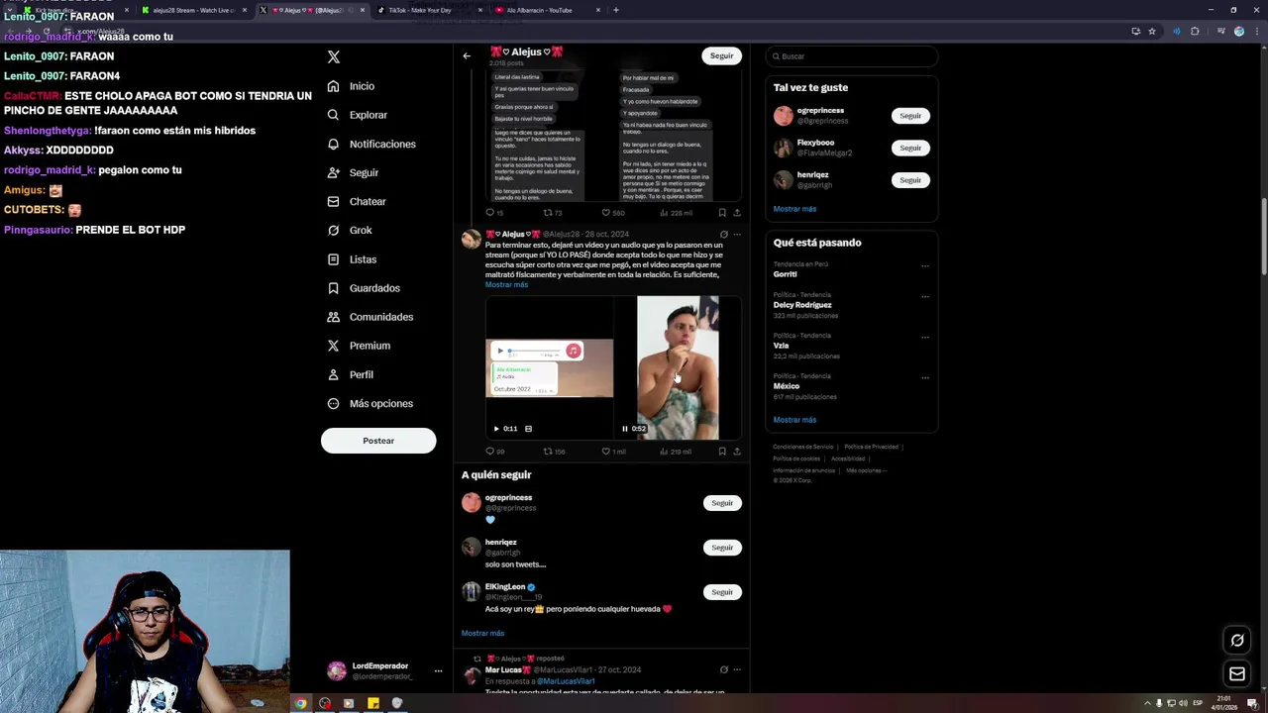The height and width of the screenshot is (713, 1268).
Task: Open Explorar in the sidebar
Action: 357,115
